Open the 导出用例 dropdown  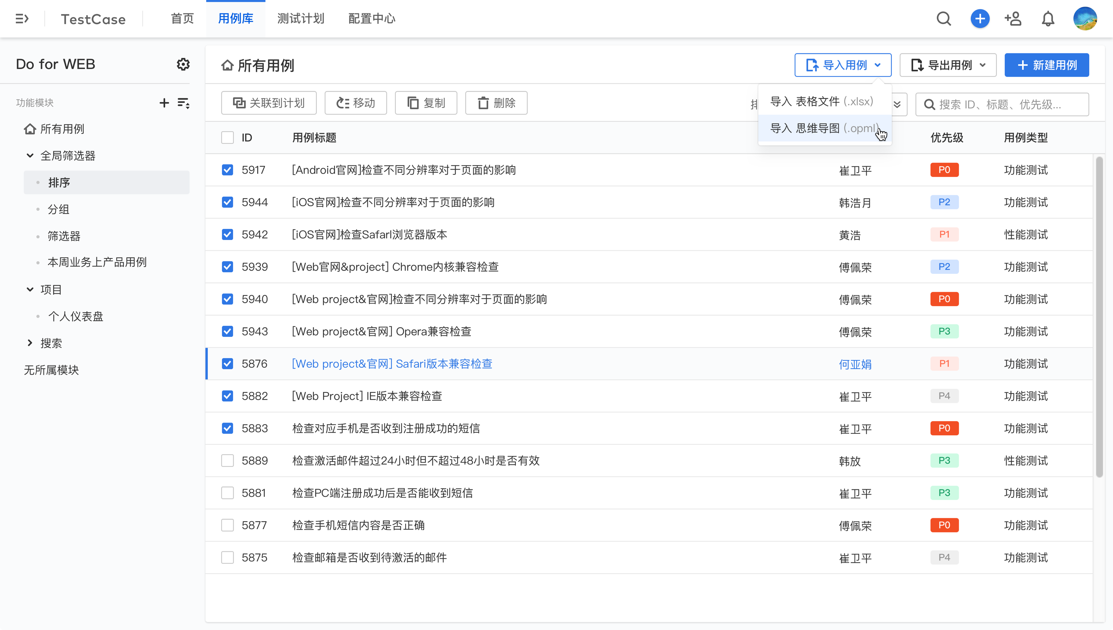click(948, 65)
